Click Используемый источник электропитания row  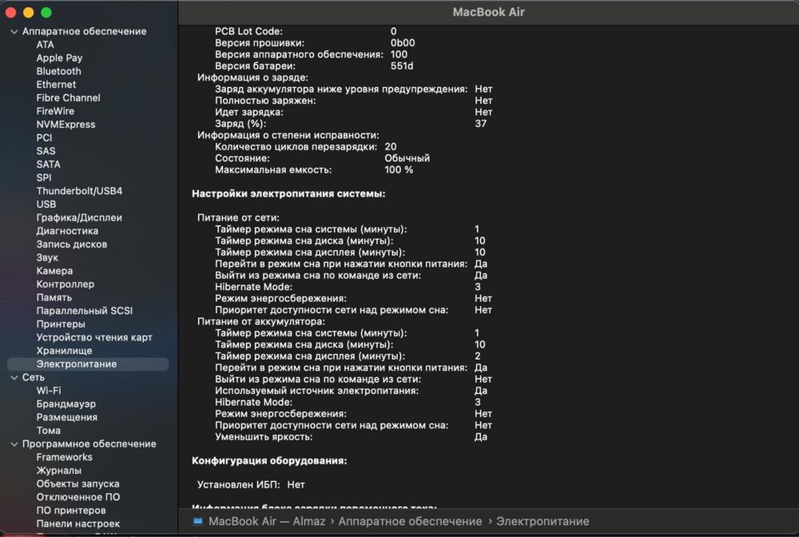(351, 391)
